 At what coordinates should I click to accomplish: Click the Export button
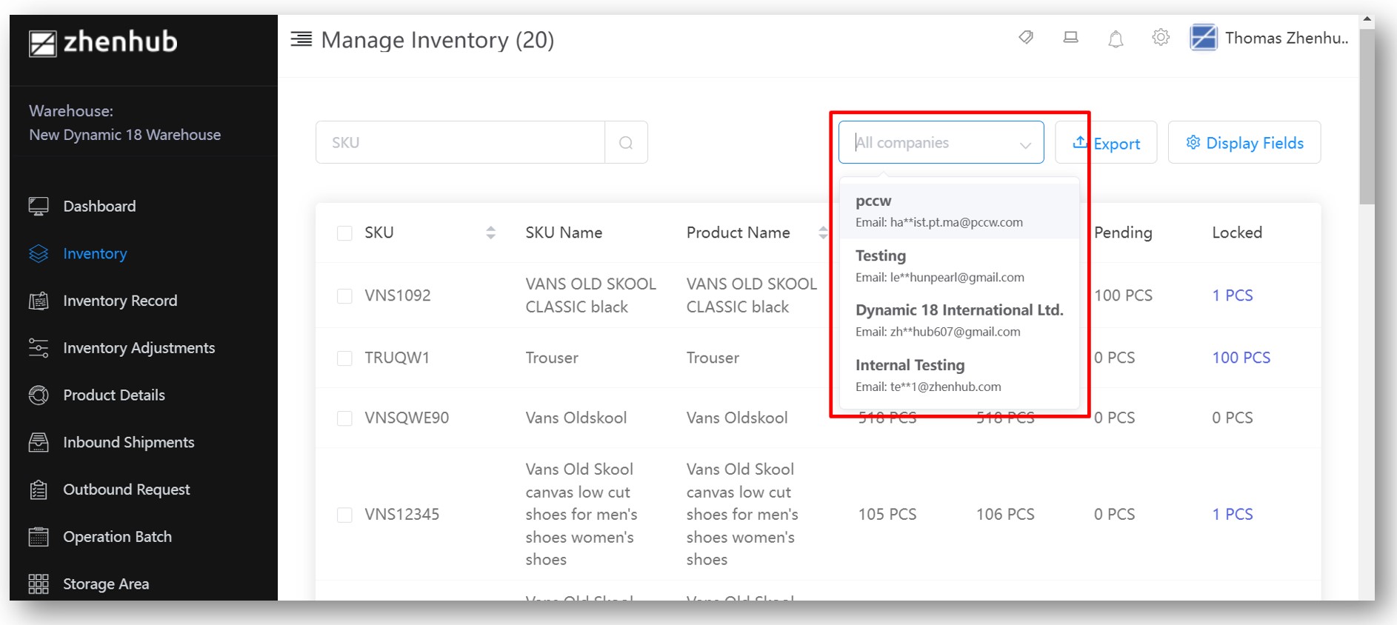tap(1106, 143)
